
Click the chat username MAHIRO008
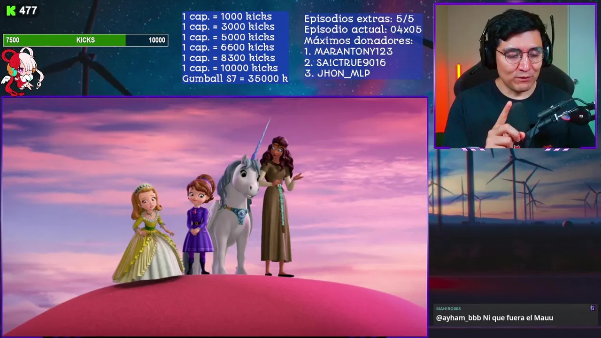pos(448,309)
